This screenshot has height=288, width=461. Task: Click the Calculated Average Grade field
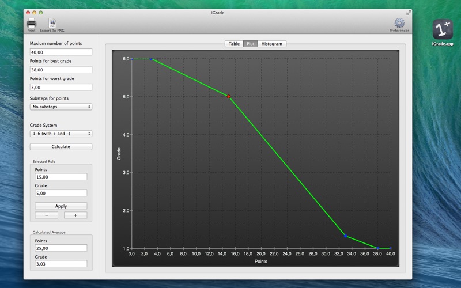click(x=61, y=264)
